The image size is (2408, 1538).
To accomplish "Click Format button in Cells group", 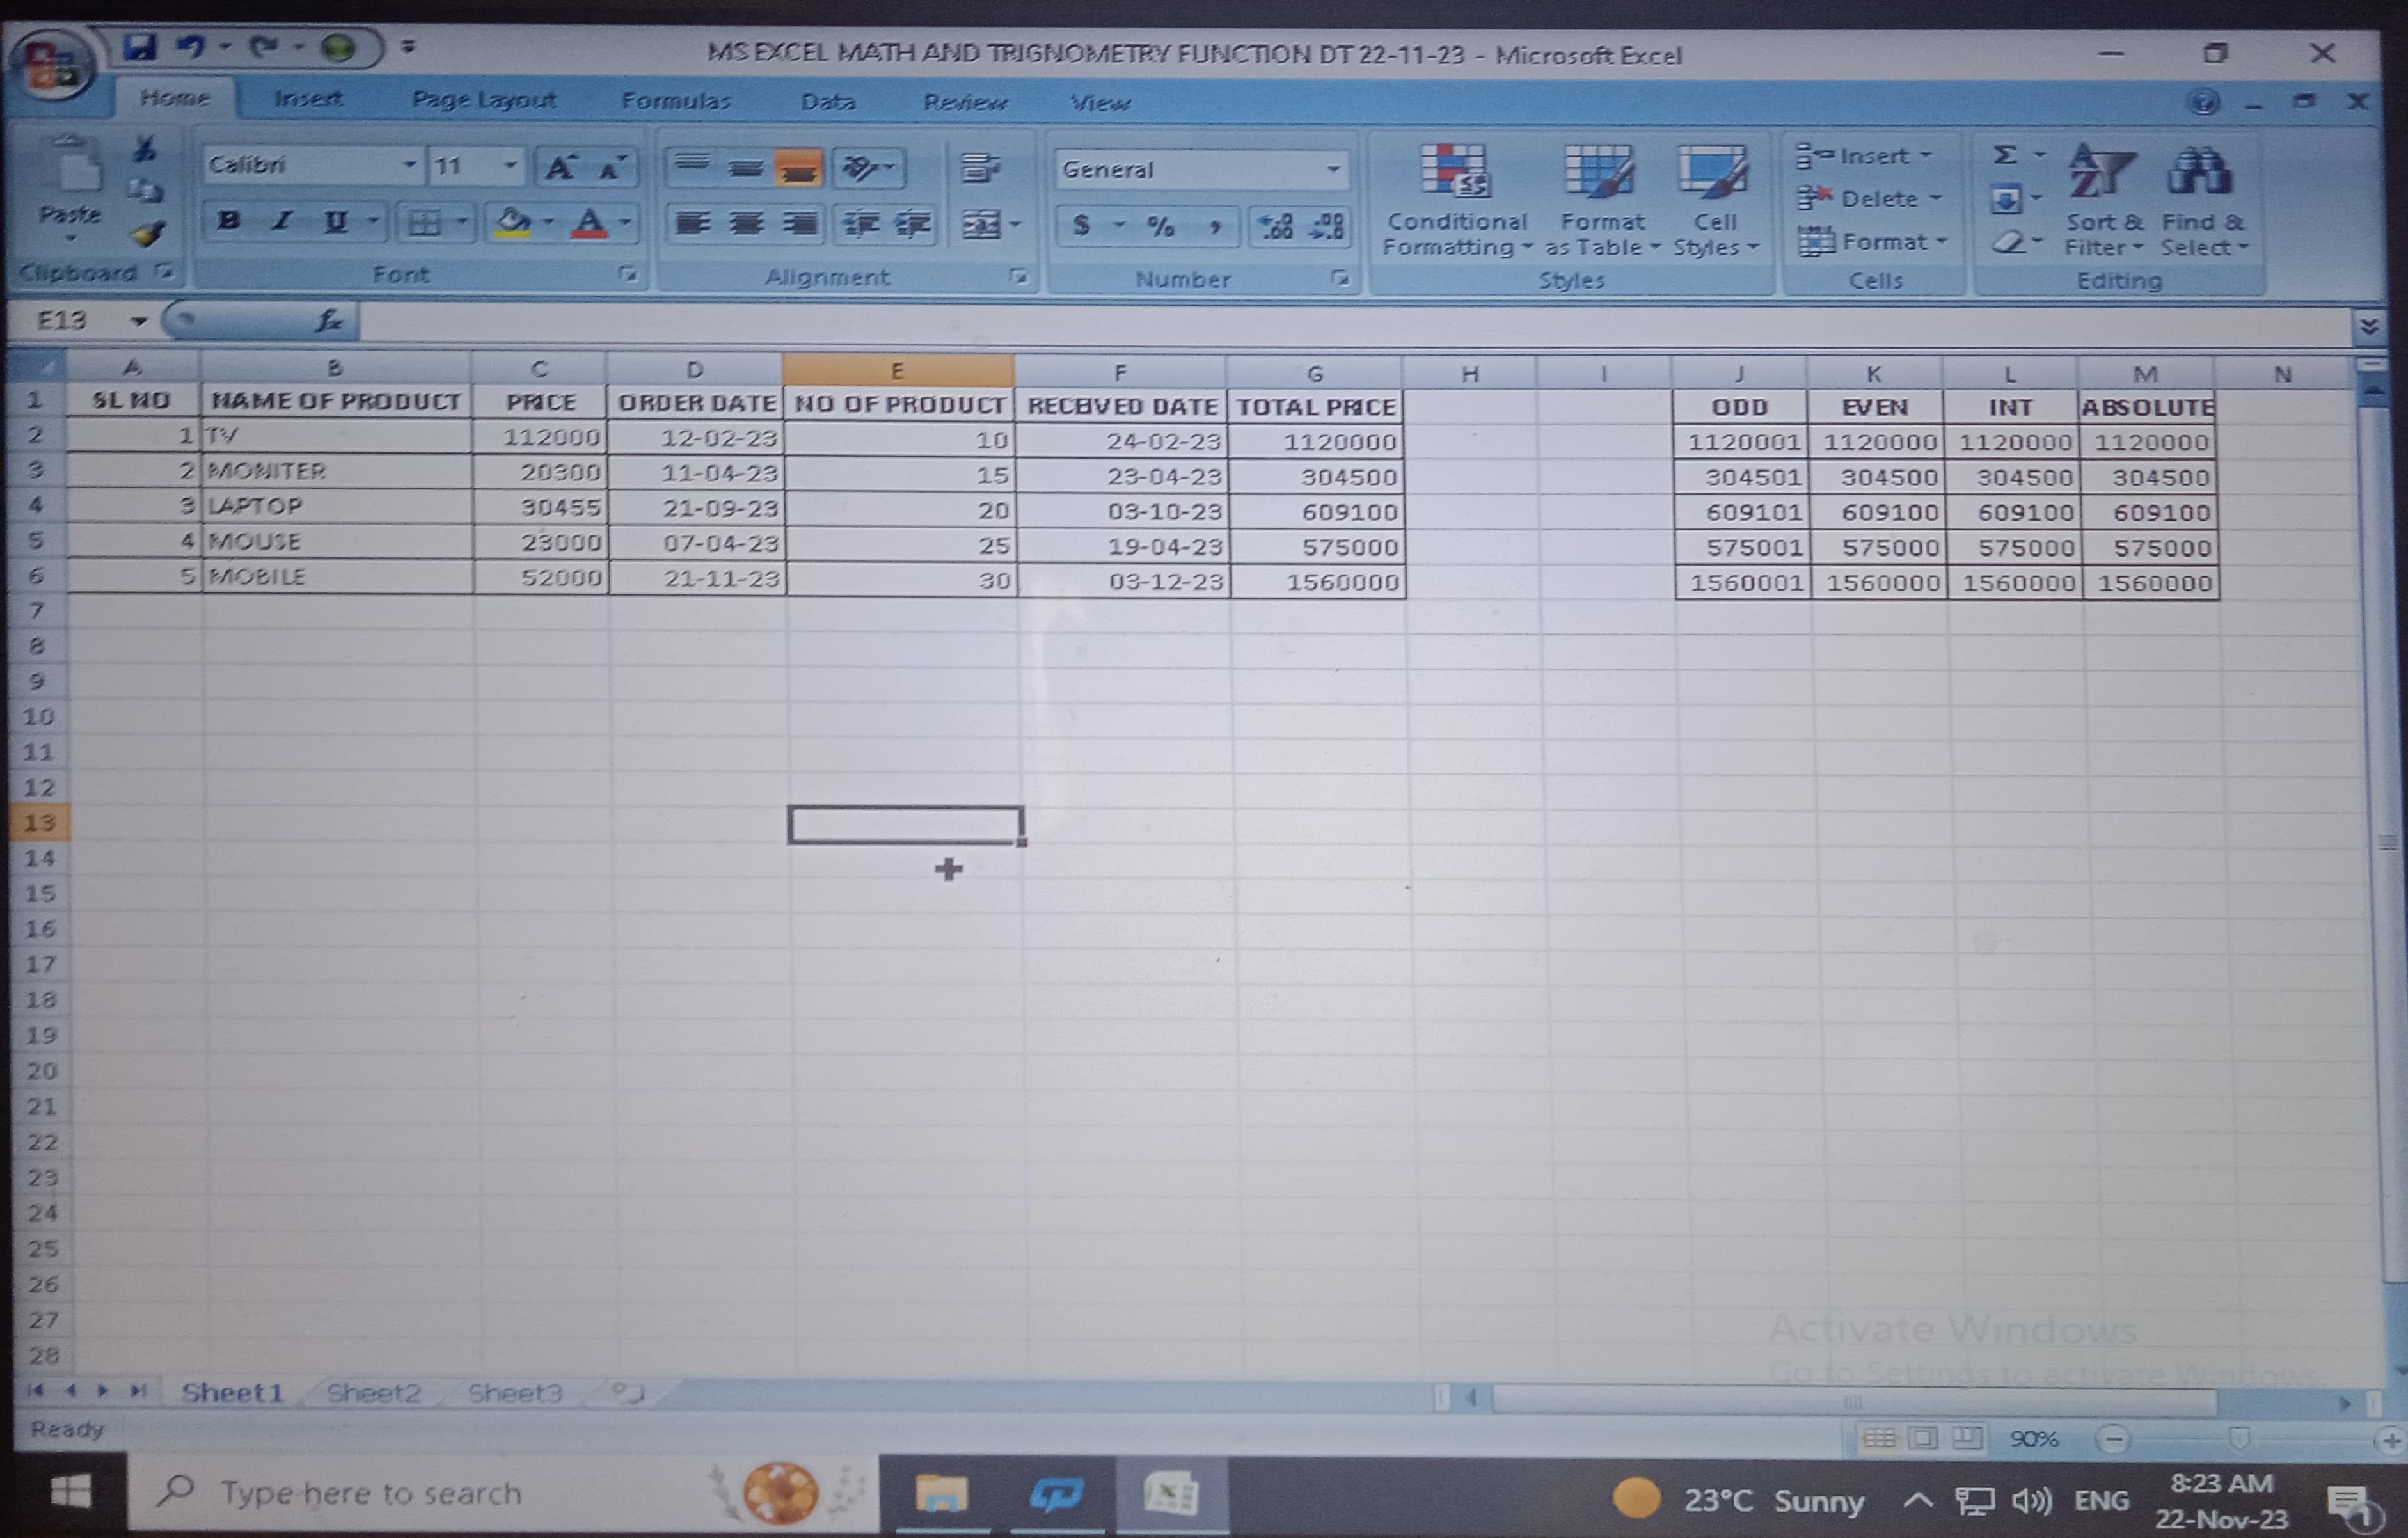I will 1871,242.
